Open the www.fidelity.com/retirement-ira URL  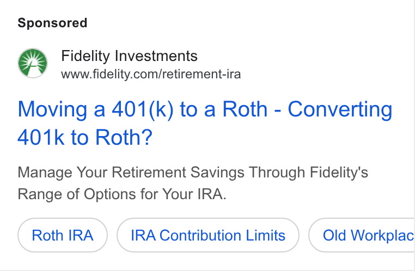coord(151,74)
